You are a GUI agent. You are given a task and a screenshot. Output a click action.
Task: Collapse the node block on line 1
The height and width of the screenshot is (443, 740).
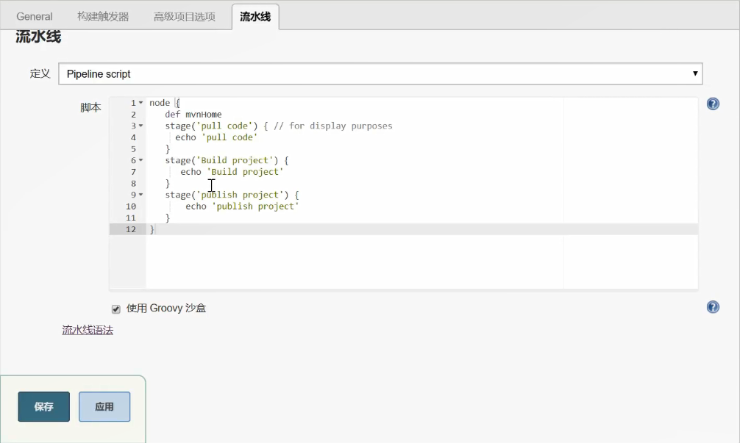point(140,103)
